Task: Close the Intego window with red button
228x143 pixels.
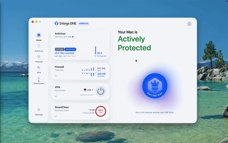Action: (x=32, y=22)
